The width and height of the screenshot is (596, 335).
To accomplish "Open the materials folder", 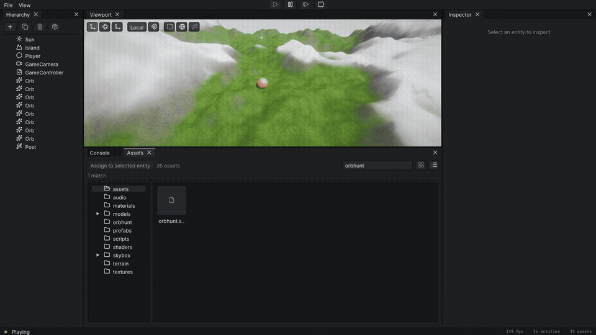I will 124,206.
